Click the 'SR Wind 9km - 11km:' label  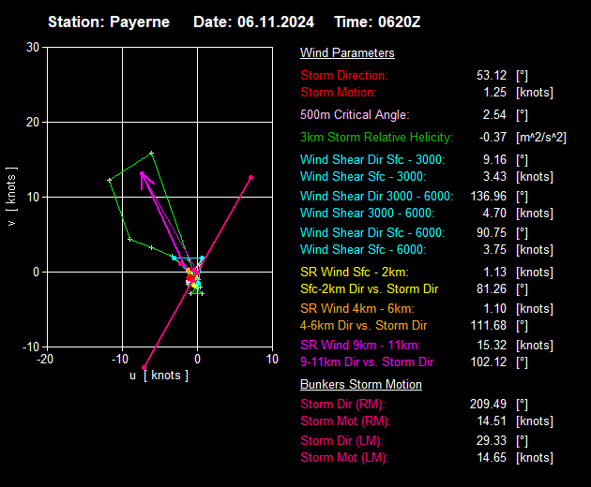point(360,346)
